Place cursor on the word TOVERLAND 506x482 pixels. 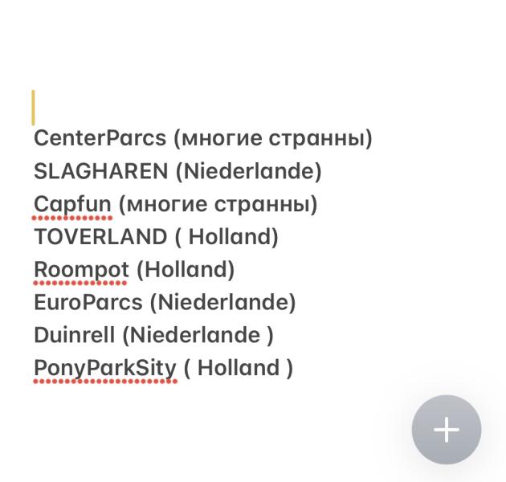(x=100, y=237)
